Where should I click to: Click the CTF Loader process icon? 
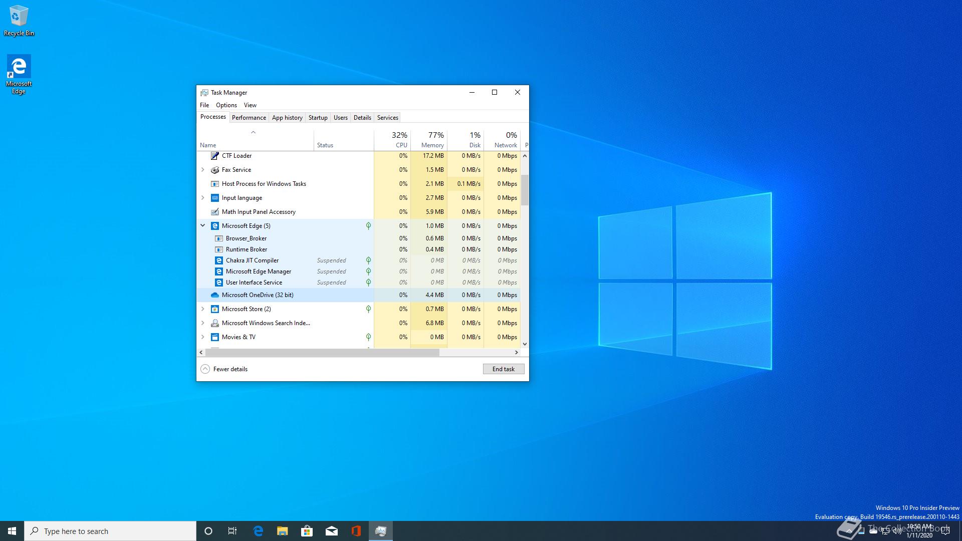pos(214,156)
